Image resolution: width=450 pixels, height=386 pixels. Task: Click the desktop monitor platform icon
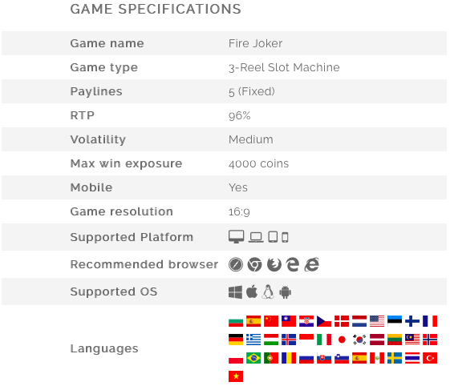click(x=236, y=237)
